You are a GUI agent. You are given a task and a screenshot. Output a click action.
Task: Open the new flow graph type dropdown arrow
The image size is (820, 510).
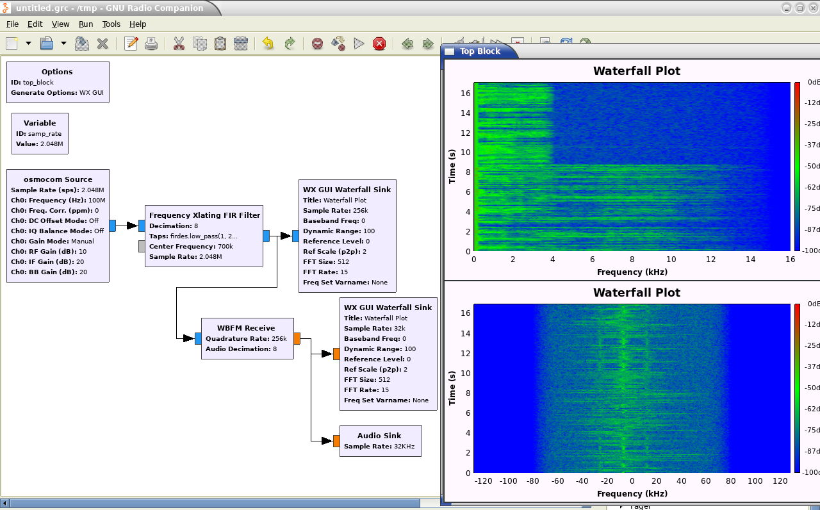(28, 44)
